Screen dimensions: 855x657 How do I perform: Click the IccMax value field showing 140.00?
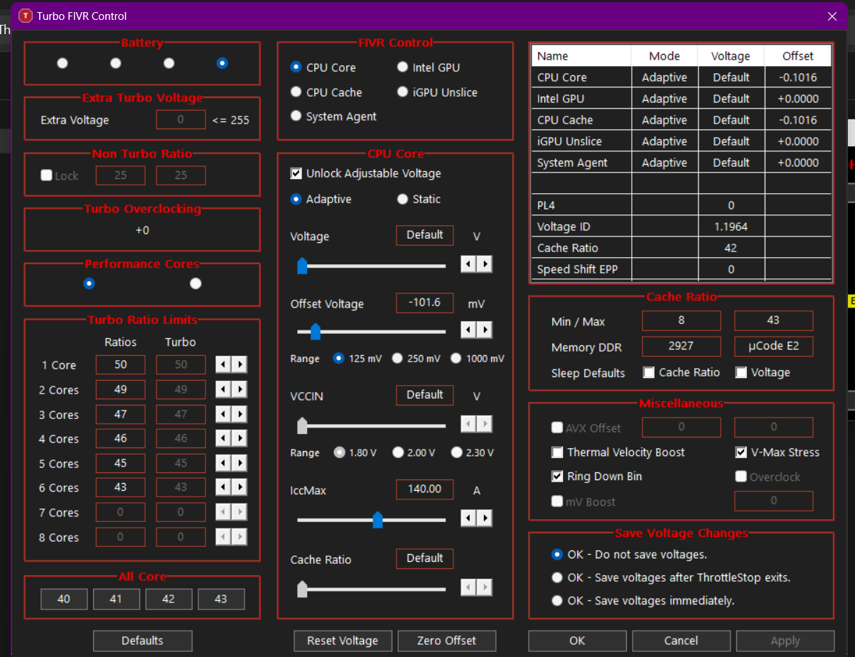pos(424,489)
